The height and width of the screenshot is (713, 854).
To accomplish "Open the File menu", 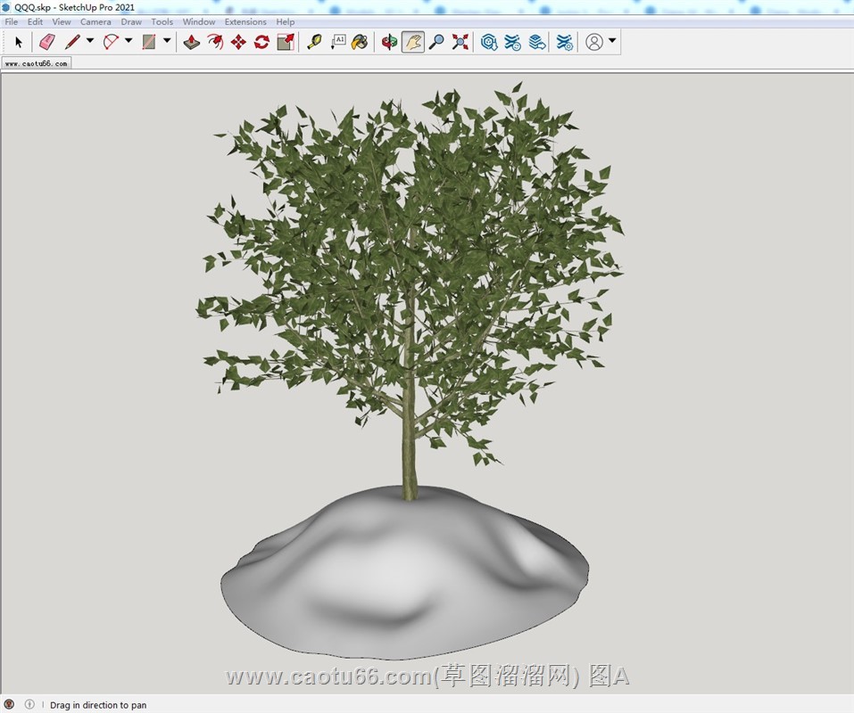I will (11, 21).
